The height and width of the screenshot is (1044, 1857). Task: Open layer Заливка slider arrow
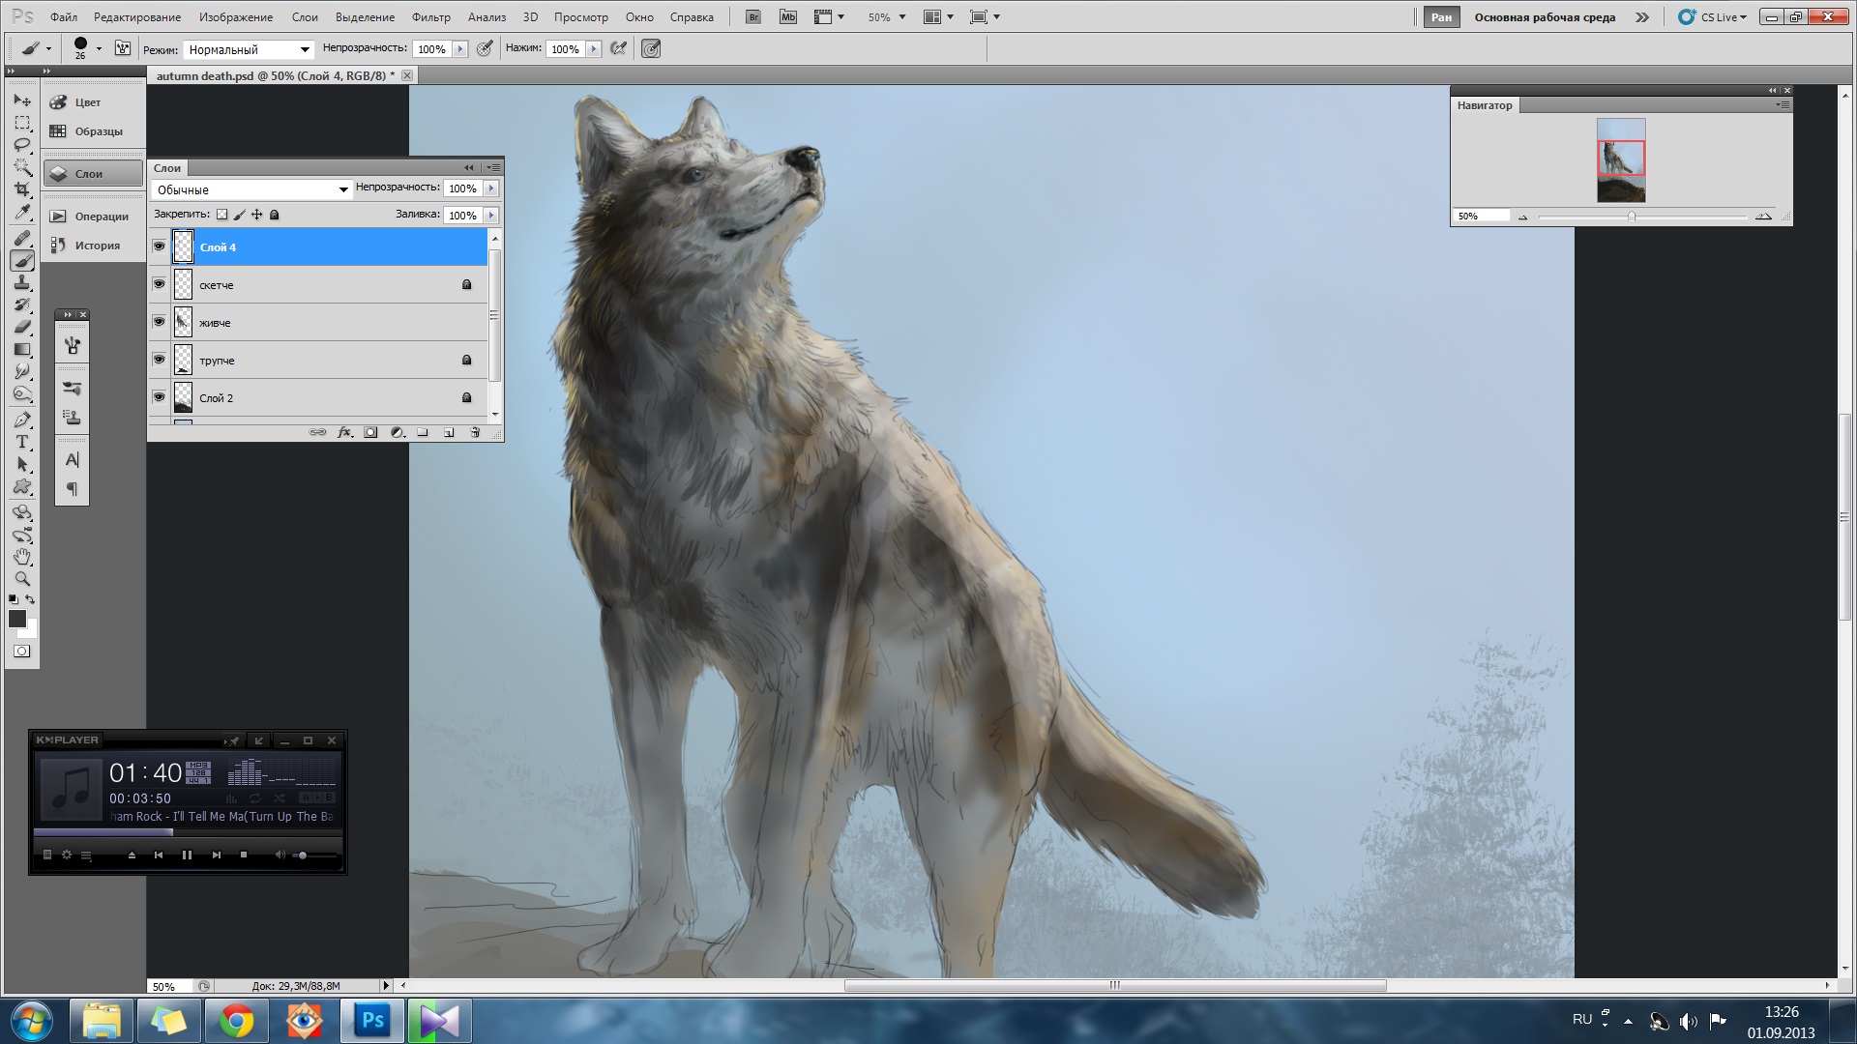(491, 216)
